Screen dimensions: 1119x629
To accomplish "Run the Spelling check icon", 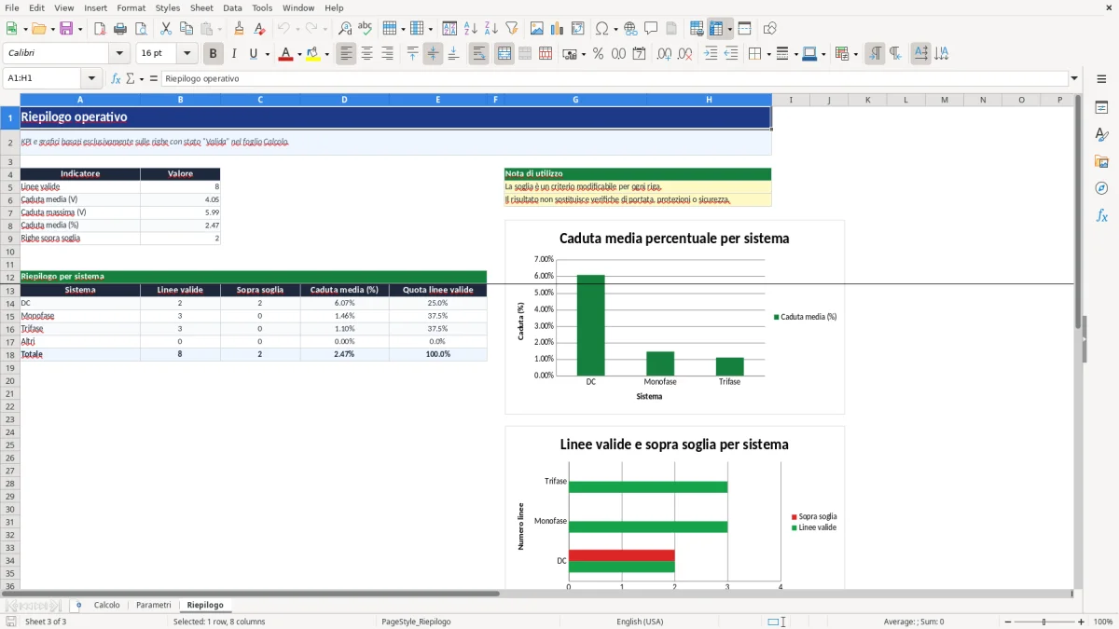I will coord(366,29).
